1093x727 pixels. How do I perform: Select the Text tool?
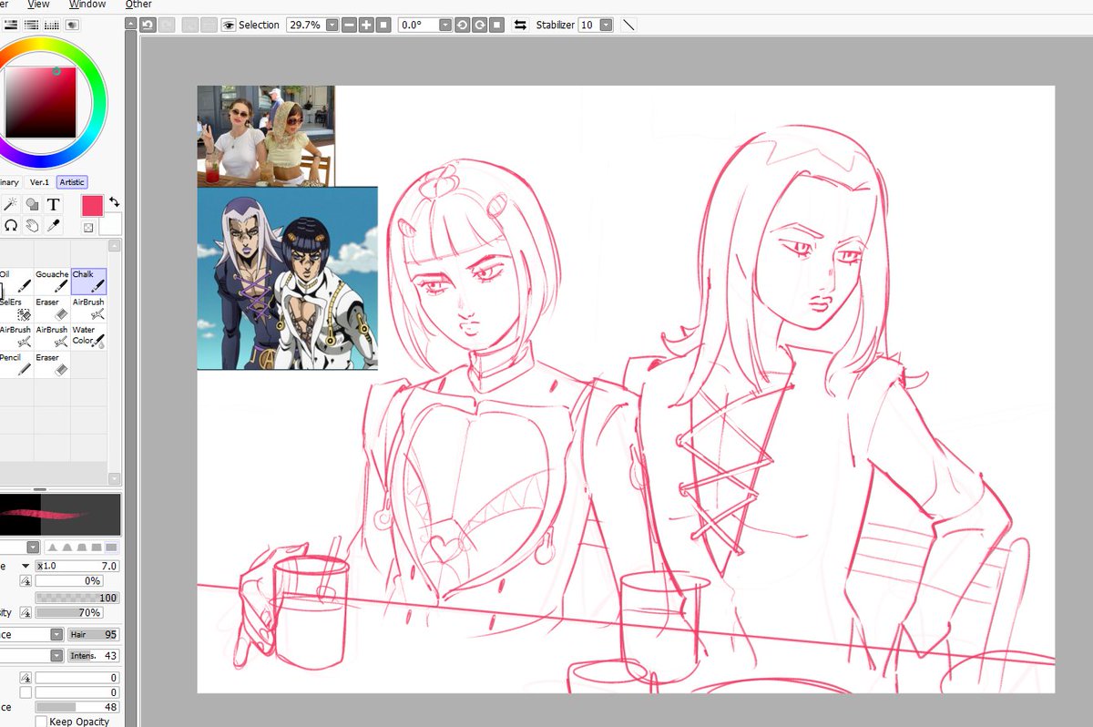click(x=53, y=204)
